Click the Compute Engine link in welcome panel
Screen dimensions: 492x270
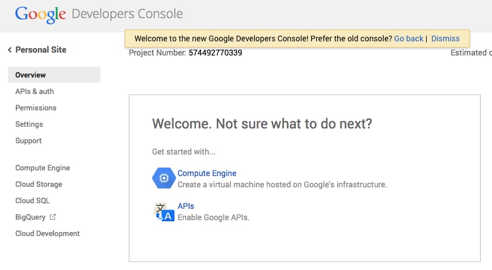point(207,173)
